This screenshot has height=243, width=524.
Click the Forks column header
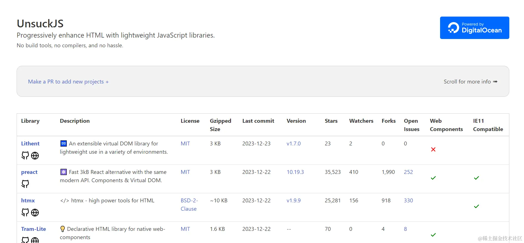(x=389, y=121)
